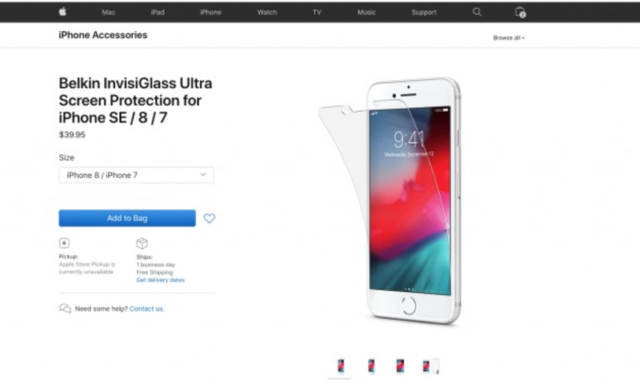Open the search magnifier icon
This screenshot has height=384, width=640.
pyautogui.click(x=477, y=12)
